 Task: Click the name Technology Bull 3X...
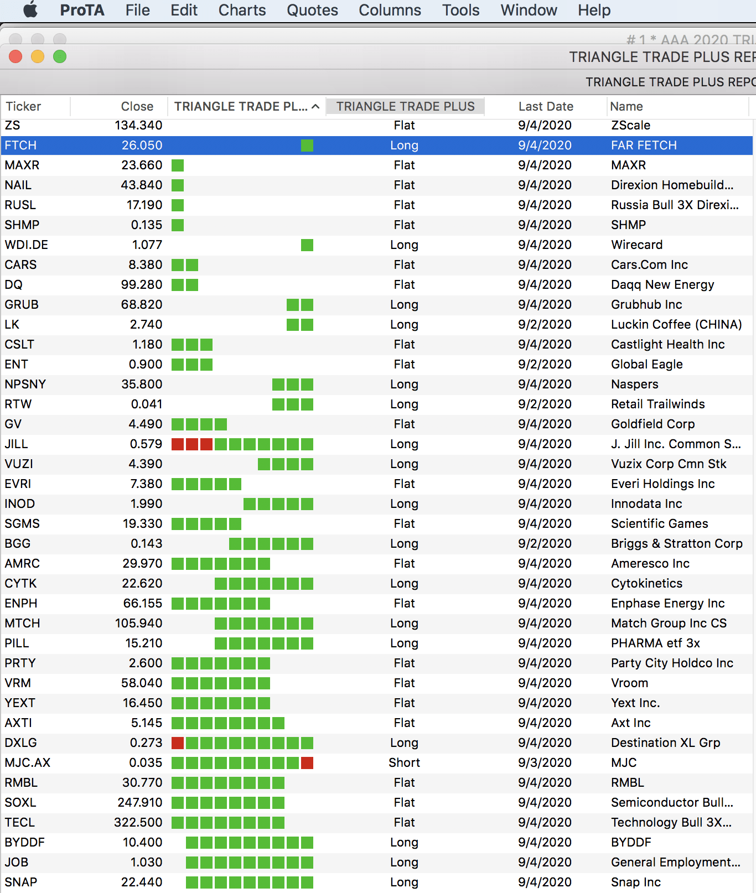pyautogui.click(x=671, y=823)
